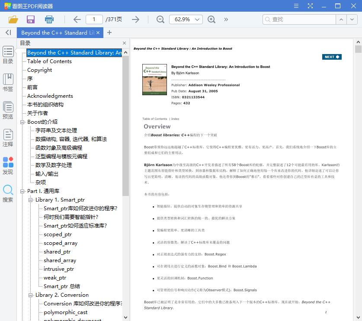Select the 泛型编程与模板元编程 outline entry
The width and height of the screenshot is (362, 321).
pos(61,157)
